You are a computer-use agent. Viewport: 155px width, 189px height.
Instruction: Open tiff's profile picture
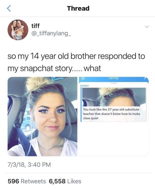[x=18, y=30]
